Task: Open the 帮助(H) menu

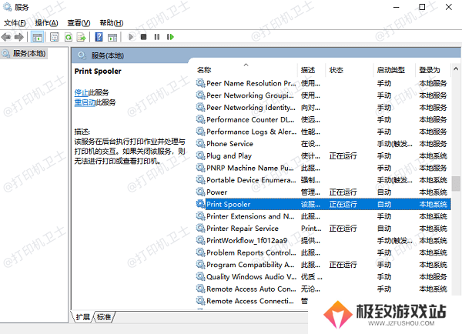Action: [x=112, y=23]
